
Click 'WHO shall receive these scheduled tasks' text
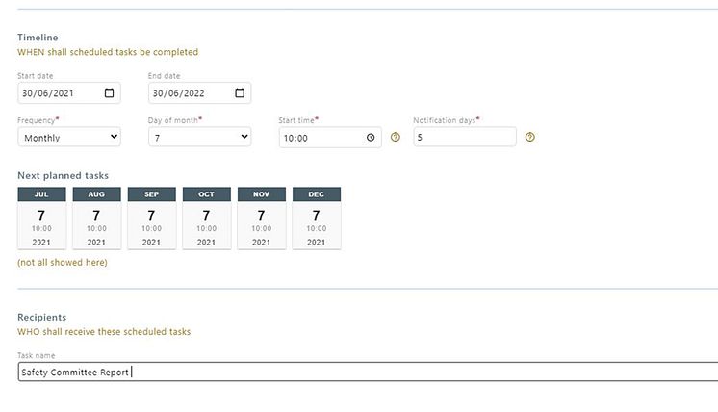pyautogui.click(x=104, y=332)
